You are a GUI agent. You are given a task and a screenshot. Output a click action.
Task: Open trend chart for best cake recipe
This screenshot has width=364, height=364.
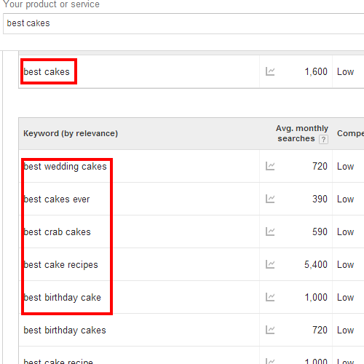(x=270, y=361)
